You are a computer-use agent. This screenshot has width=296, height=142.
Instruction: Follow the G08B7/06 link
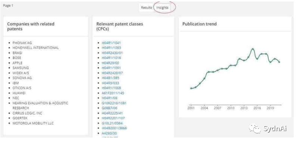[110, 108]
